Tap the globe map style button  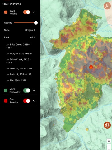(x=107, y=125)
